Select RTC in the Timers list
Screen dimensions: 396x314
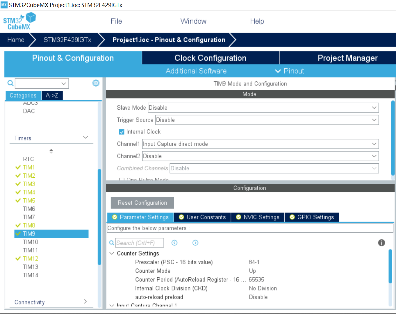pos(28,159)
